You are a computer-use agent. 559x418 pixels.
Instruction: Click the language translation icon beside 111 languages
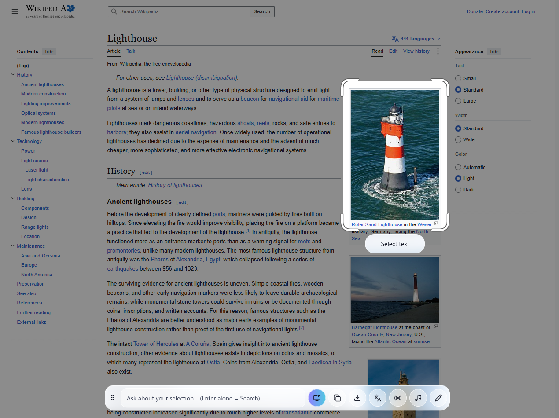395,39
